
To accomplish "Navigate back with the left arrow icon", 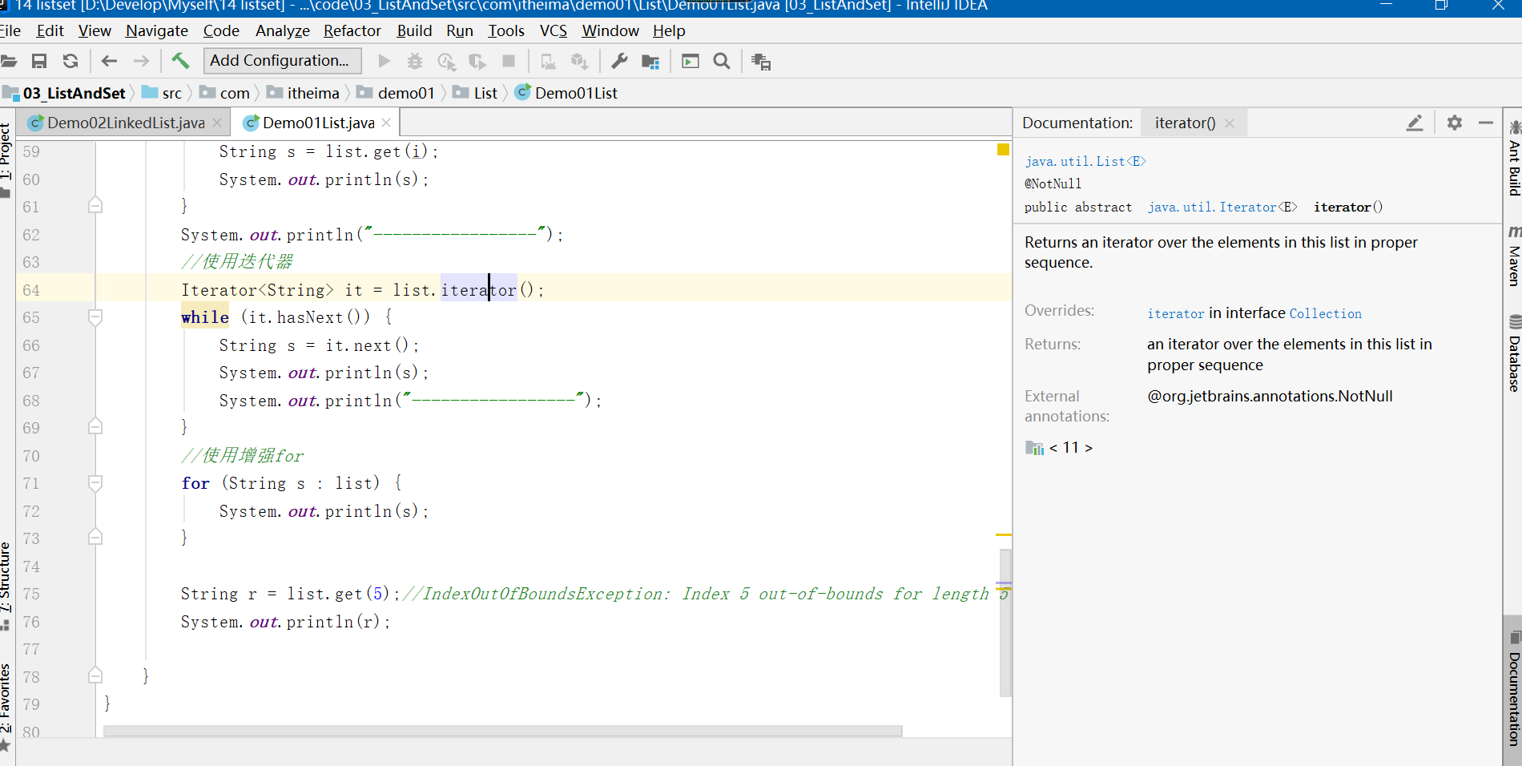I will click(110, 61).
